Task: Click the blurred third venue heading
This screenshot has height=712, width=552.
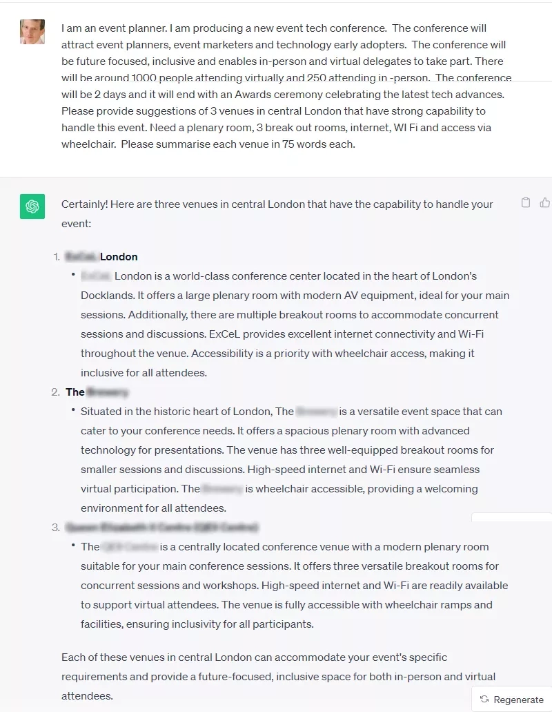Action: (161, 528)
